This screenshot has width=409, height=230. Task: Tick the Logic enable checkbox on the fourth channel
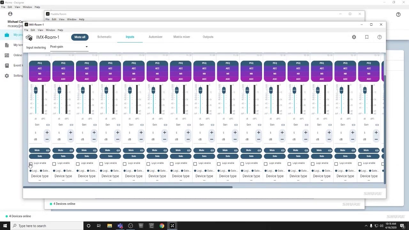(101, 164)
